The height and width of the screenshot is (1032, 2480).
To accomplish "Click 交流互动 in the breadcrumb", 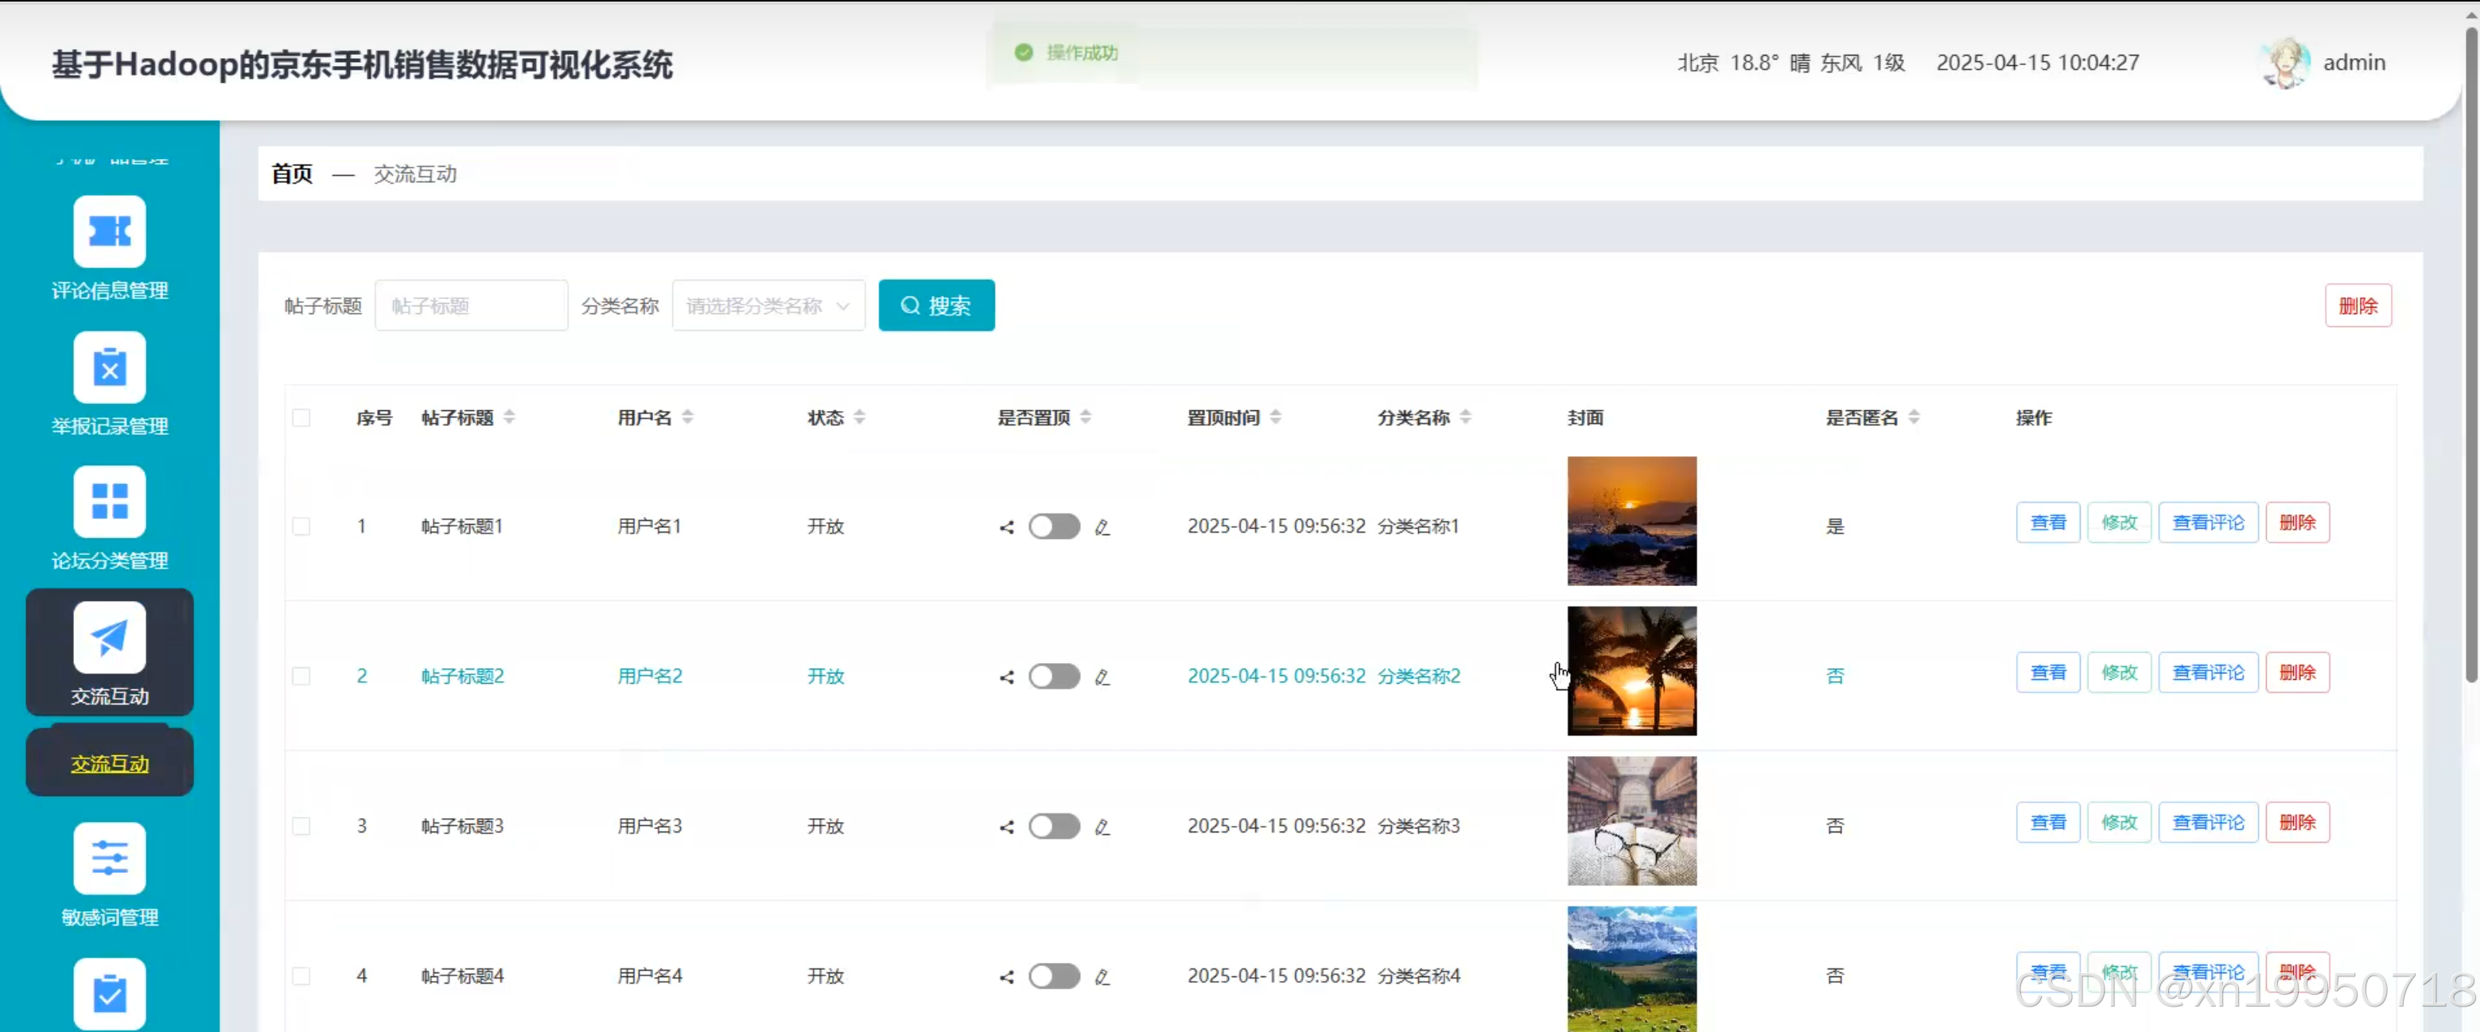I will coord(415,174).
